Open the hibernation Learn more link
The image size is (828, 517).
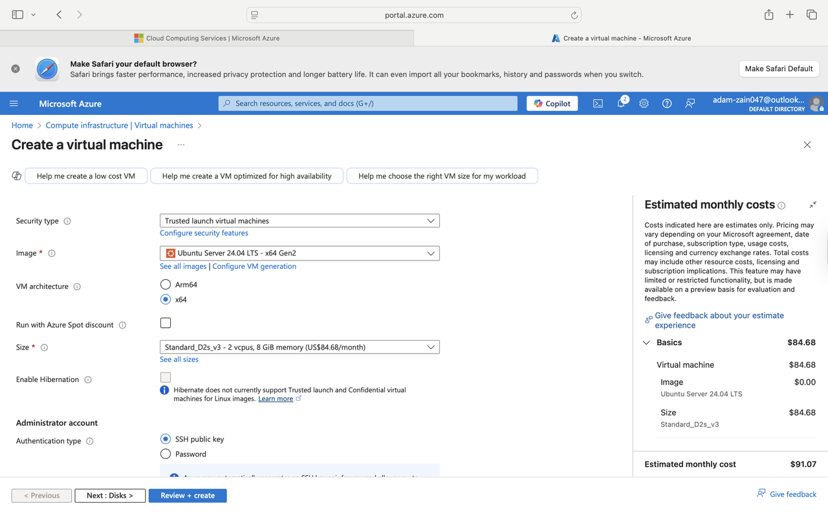pyautogui.click(x=276, y=399)
